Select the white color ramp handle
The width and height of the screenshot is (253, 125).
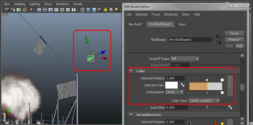point(222,80)
